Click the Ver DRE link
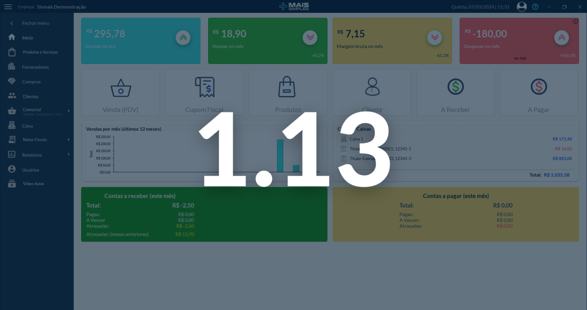Screen dimensions: 587x310 tap(520, 59)
